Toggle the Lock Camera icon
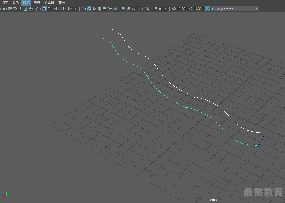Screen dimensions: 285x203 tap(10, 9)
